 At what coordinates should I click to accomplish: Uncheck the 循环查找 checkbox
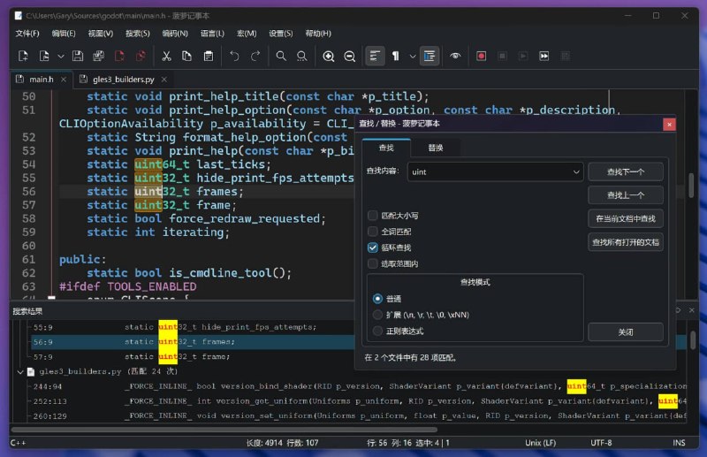372,248
